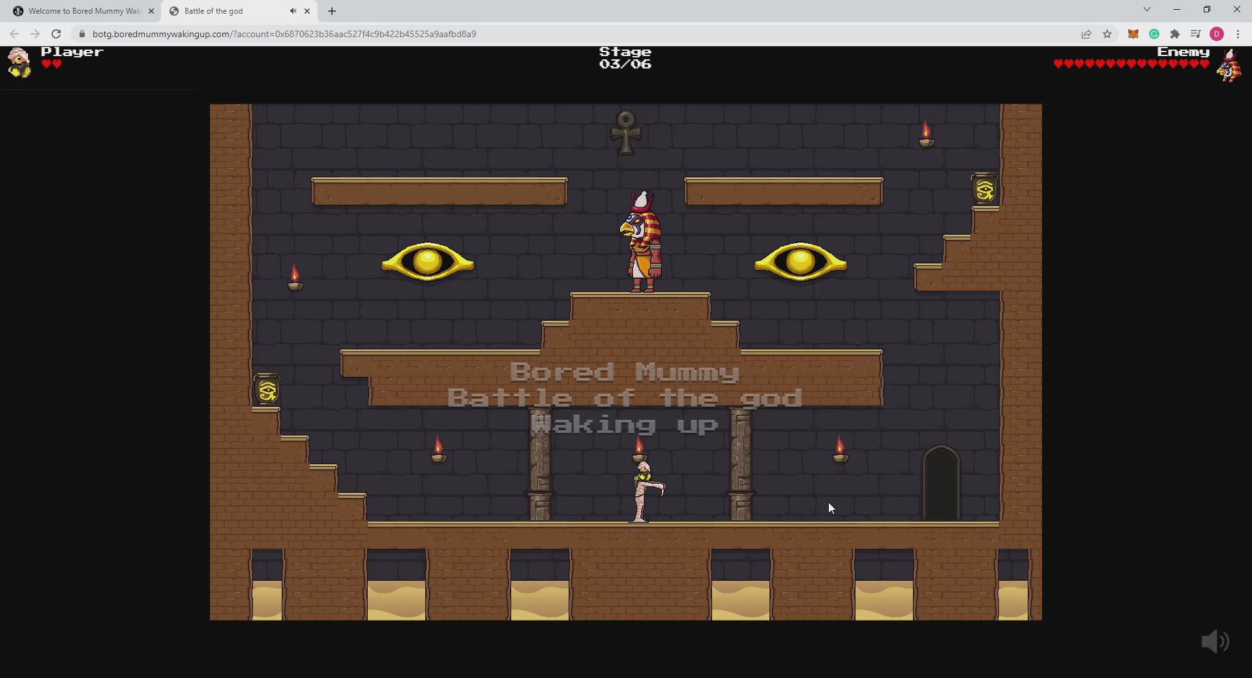Toggle game sound with speaker icon
Viewport: 1252px width, 678px height.
click(1215, 641)
